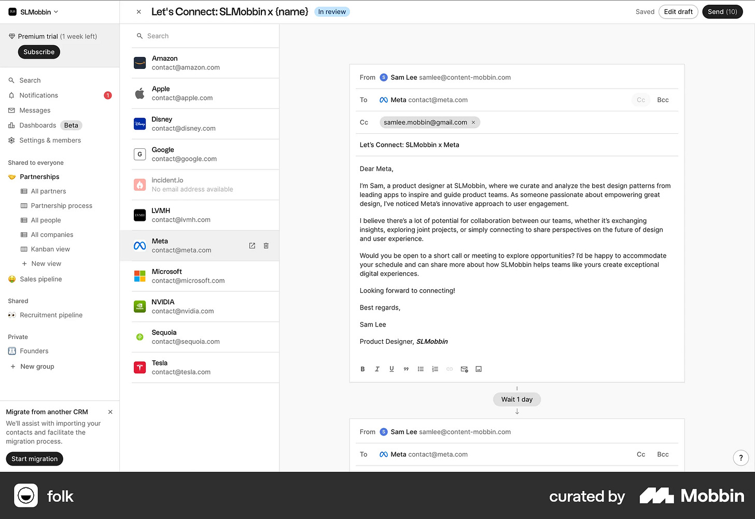Underline text with the U icon

[x=392, y=369]
